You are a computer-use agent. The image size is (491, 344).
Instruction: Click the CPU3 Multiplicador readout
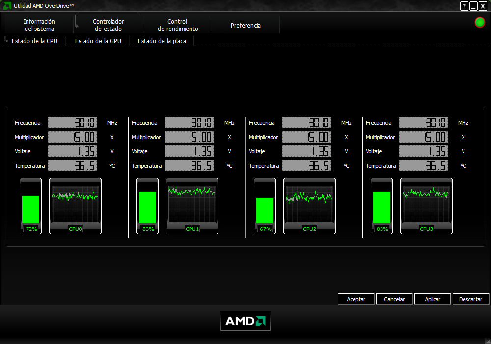(x=424, y=137)
